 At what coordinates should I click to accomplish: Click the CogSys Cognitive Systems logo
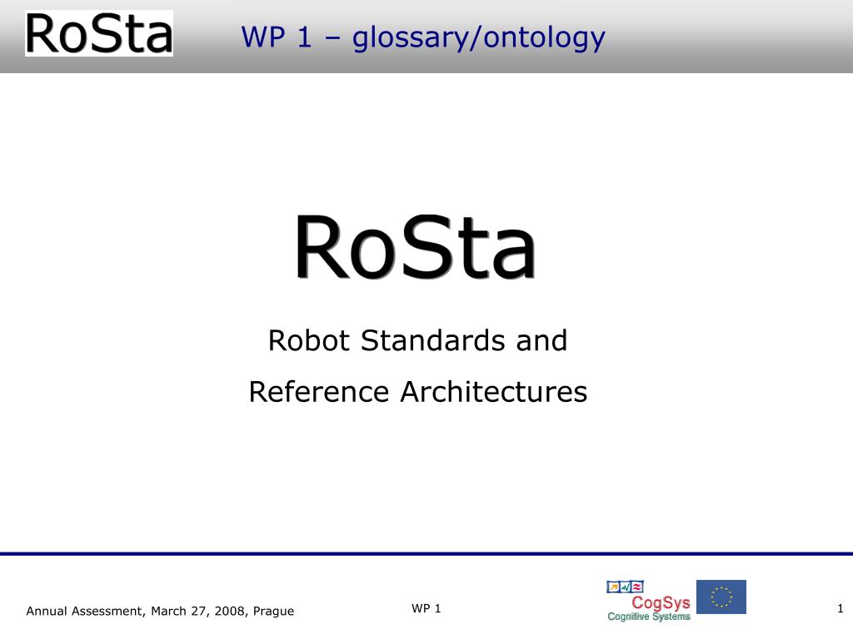(x=649, y=601)
